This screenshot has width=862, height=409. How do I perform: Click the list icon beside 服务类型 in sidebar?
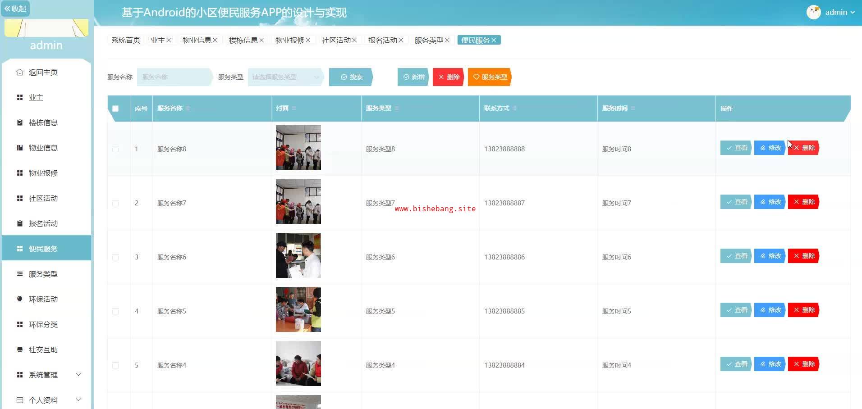(20, 274)
